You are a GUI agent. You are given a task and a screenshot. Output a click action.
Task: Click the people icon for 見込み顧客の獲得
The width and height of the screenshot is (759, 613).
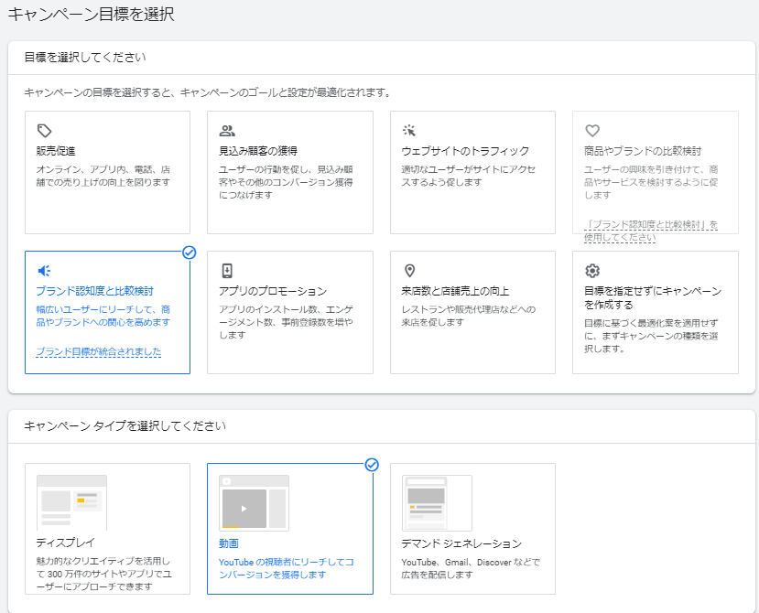(227, 131)
